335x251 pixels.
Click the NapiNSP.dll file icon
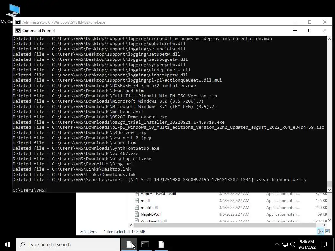(x=137, y=214)
